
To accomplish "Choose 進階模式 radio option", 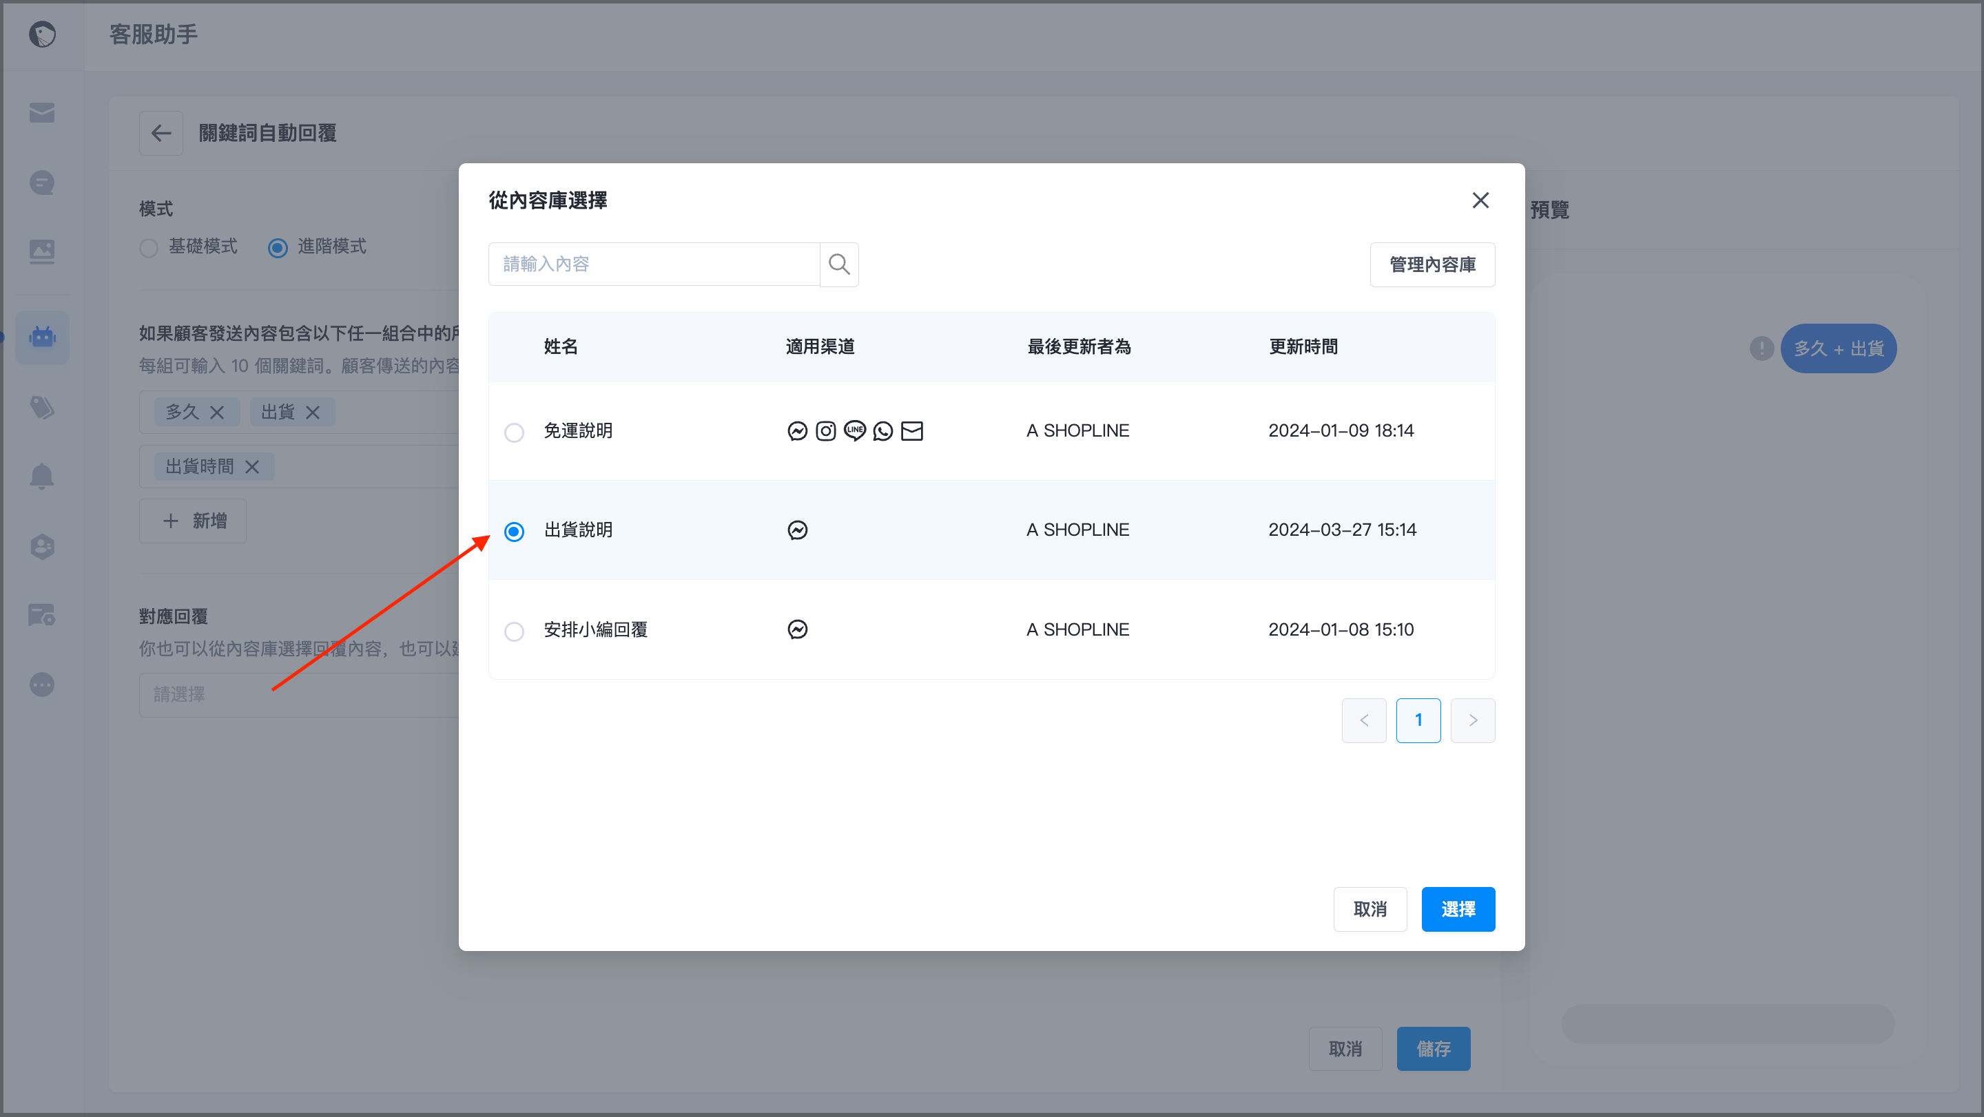I will (x=278, y=248).
